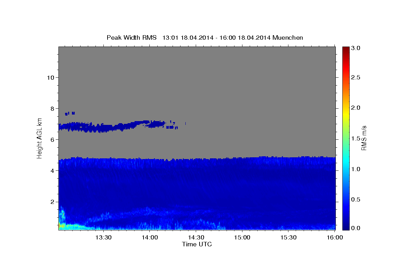Click the 14:00 time tick label
The height and width of the screenshot is (276, 415).
pos(150,237)
